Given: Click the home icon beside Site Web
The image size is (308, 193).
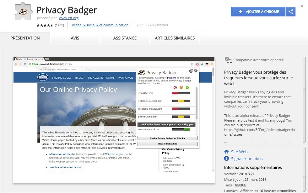Looking at the screenshot, I should tap(226, 152).
